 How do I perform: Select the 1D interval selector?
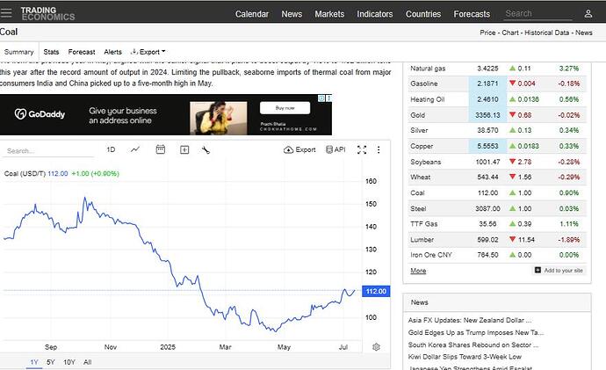[111, 150]
